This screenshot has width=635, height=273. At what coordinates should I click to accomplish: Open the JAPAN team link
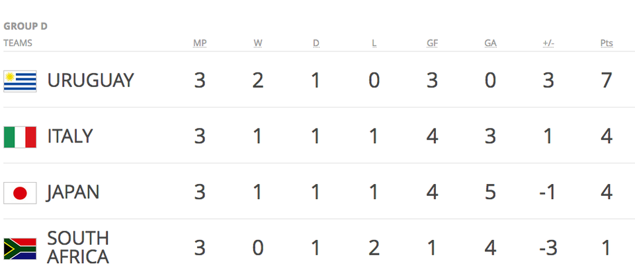73,193
